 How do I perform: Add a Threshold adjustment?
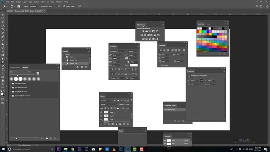[x=150, y=39]
